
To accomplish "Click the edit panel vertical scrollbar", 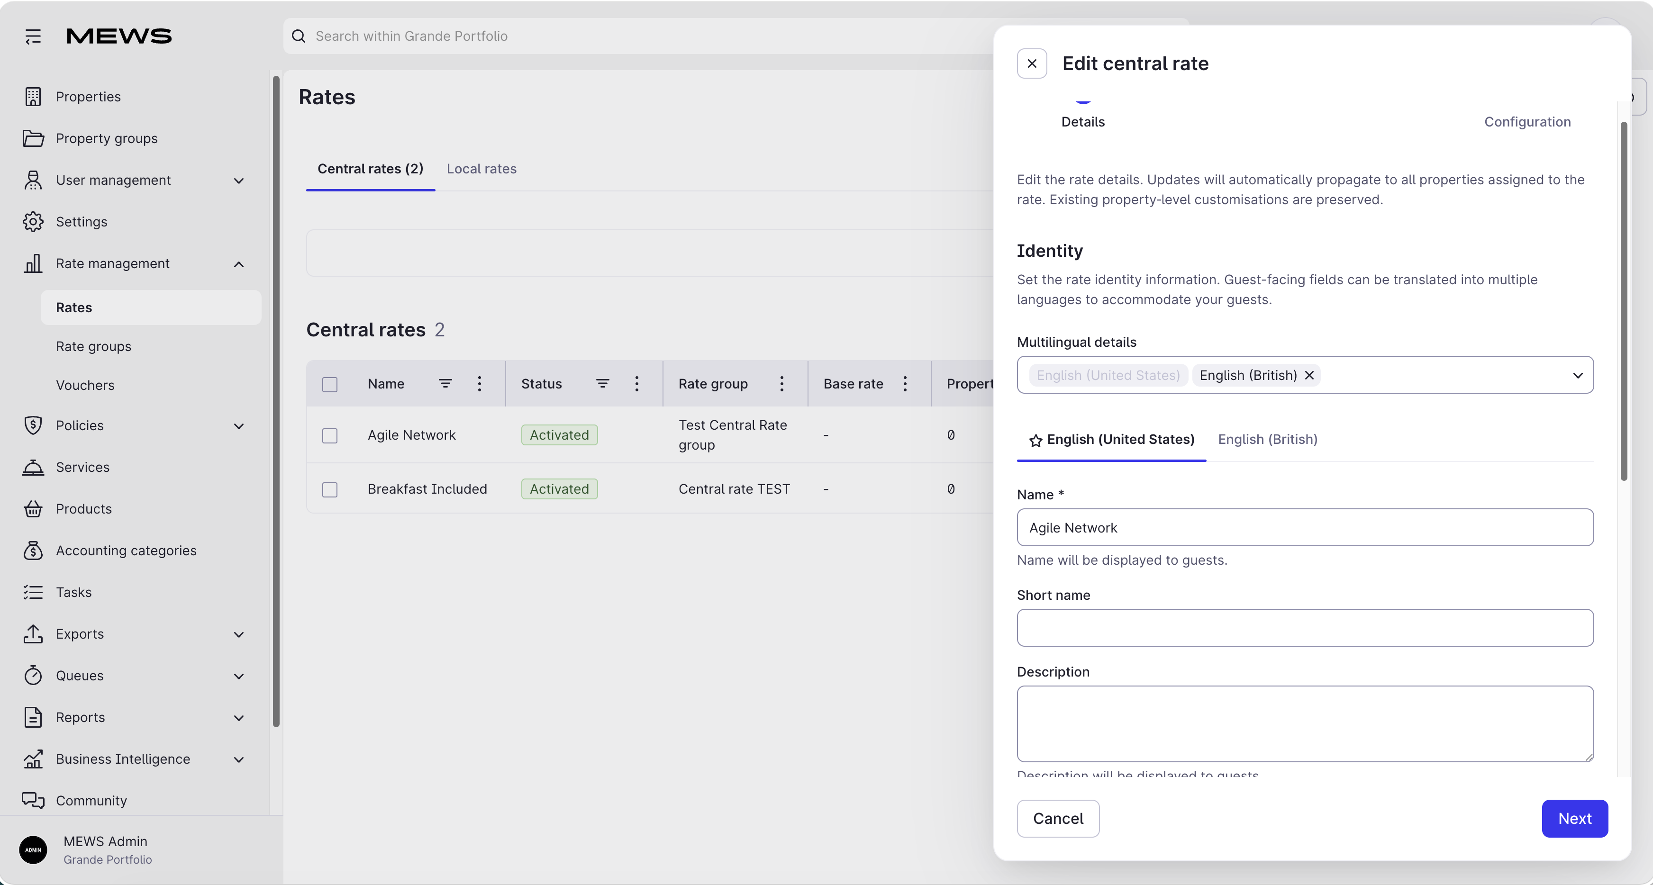I will coord(1624,301).
